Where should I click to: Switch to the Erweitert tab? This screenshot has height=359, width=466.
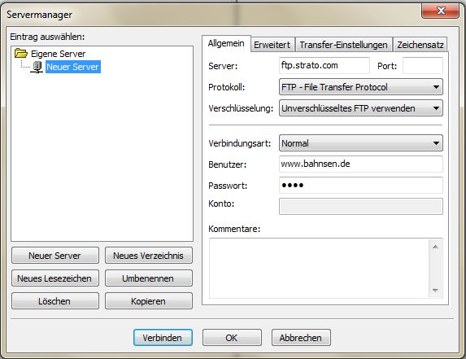point(272,45)
